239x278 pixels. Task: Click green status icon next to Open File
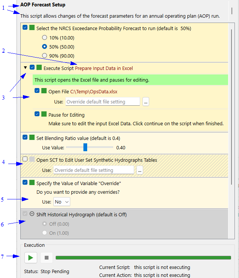pos(44,91)
